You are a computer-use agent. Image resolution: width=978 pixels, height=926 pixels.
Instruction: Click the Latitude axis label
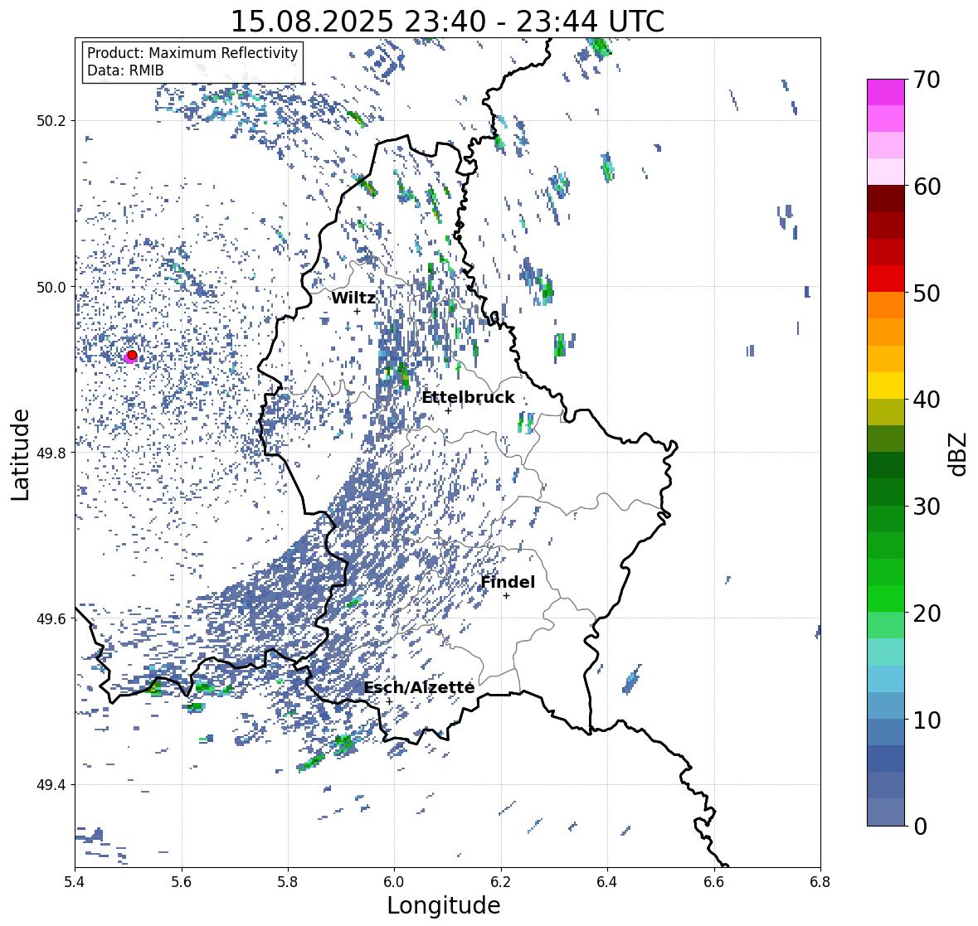point(21,454)
